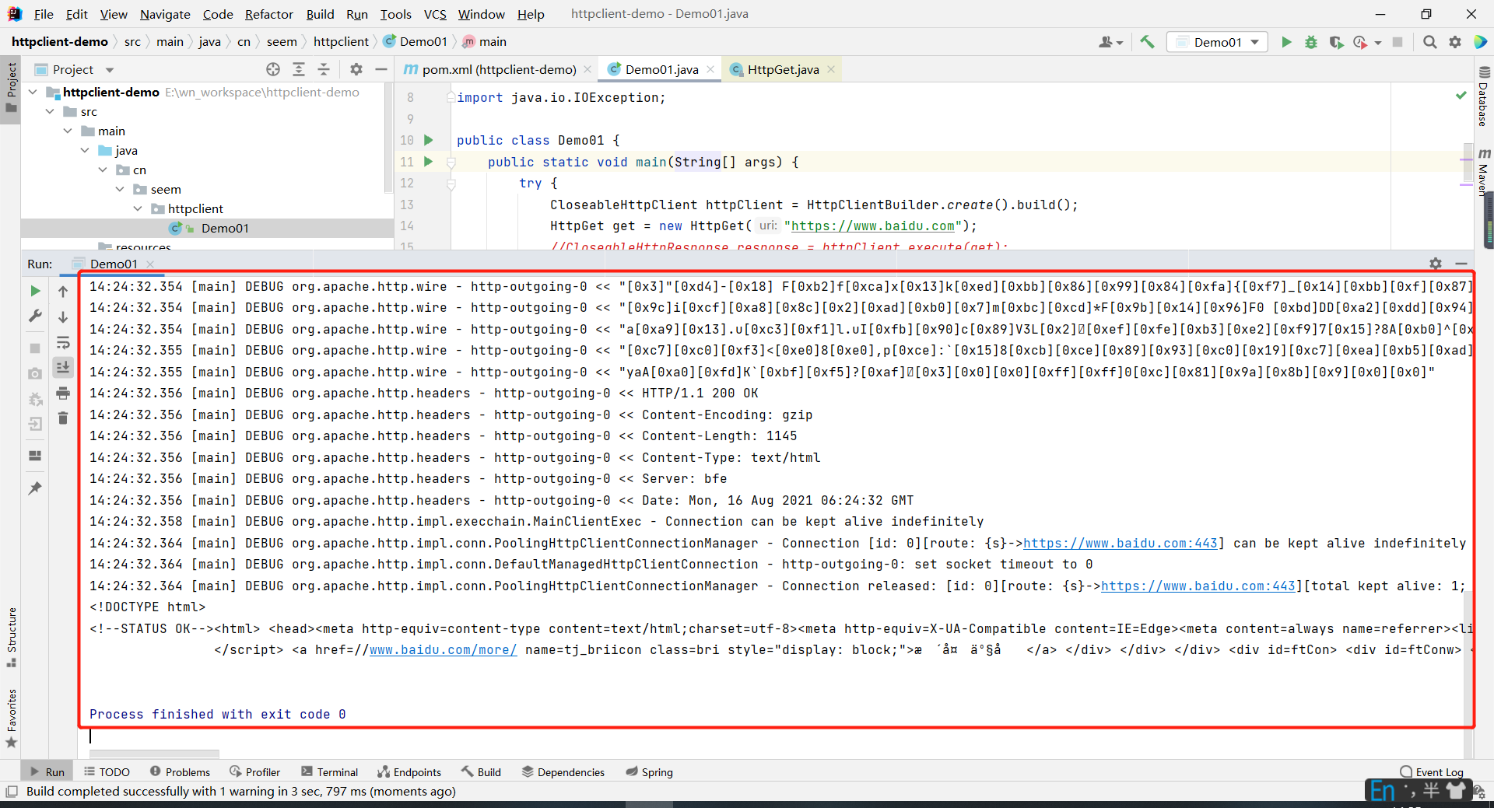Collapse the main folder node
The width and height of the screenshot is (1494, 808).
(68, 131)
